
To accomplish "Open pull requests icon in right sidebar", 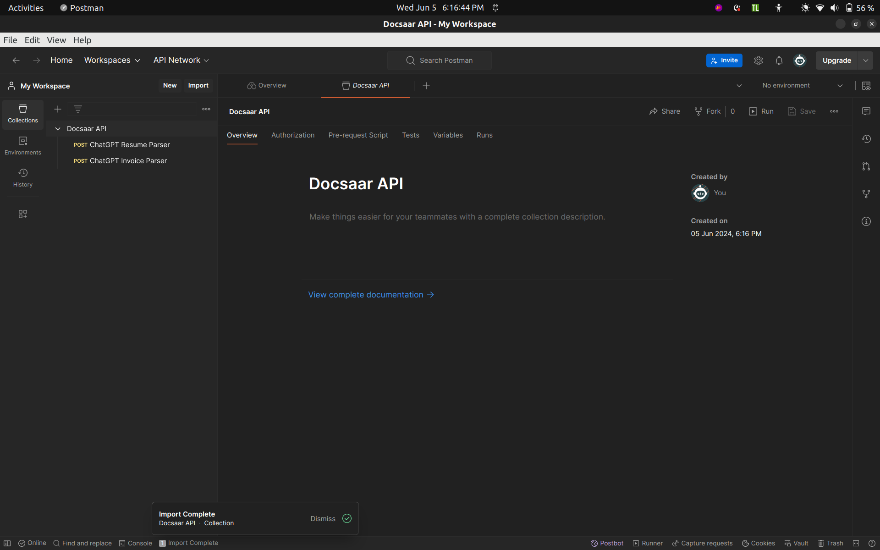I will (x=866, y=166).
